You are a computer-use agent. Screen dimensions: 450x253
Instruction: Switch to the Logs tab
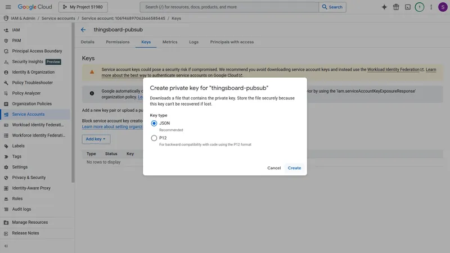click(193, 42)
